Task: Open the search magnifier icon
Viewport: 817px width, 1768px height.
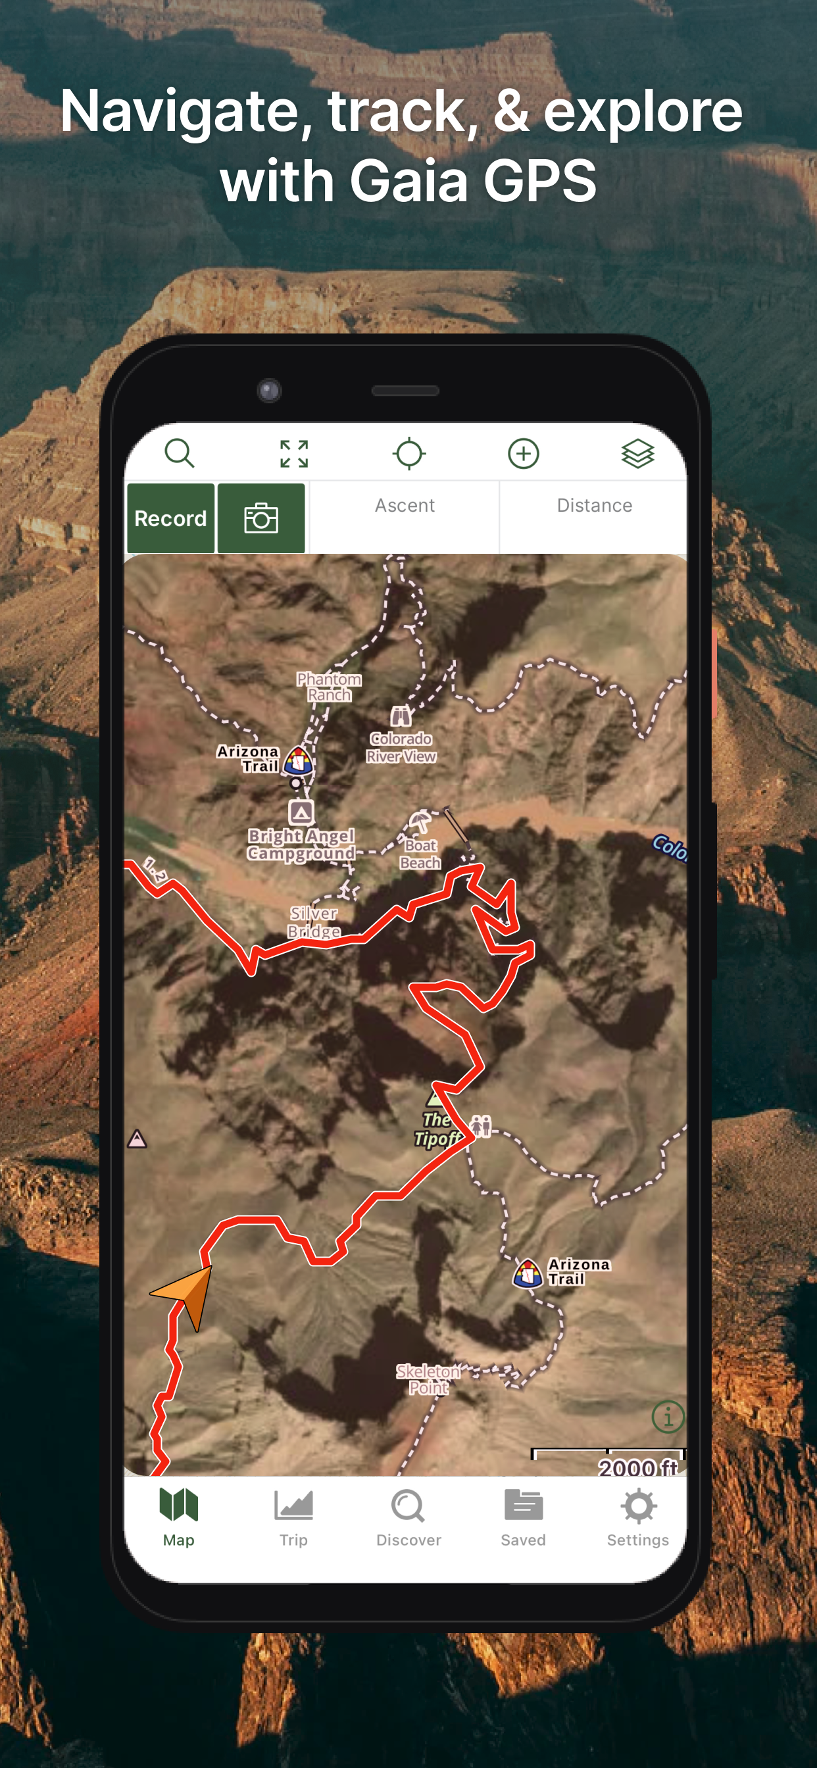Action: click(x=180, y=454)
